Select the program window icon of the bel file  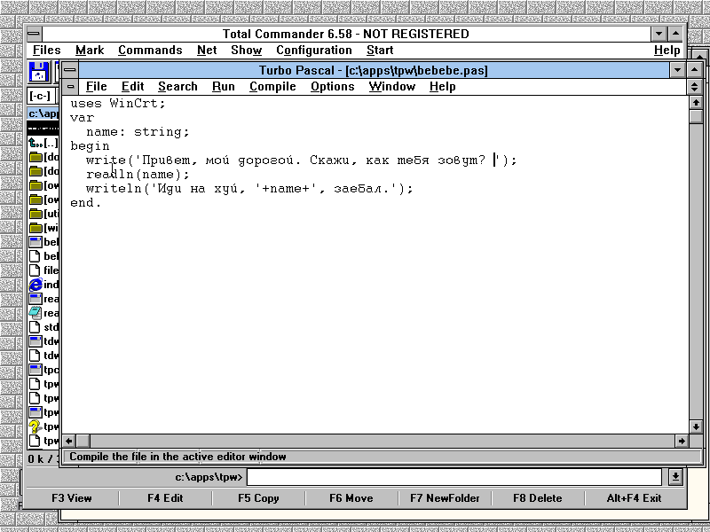(x=35, y=242)
